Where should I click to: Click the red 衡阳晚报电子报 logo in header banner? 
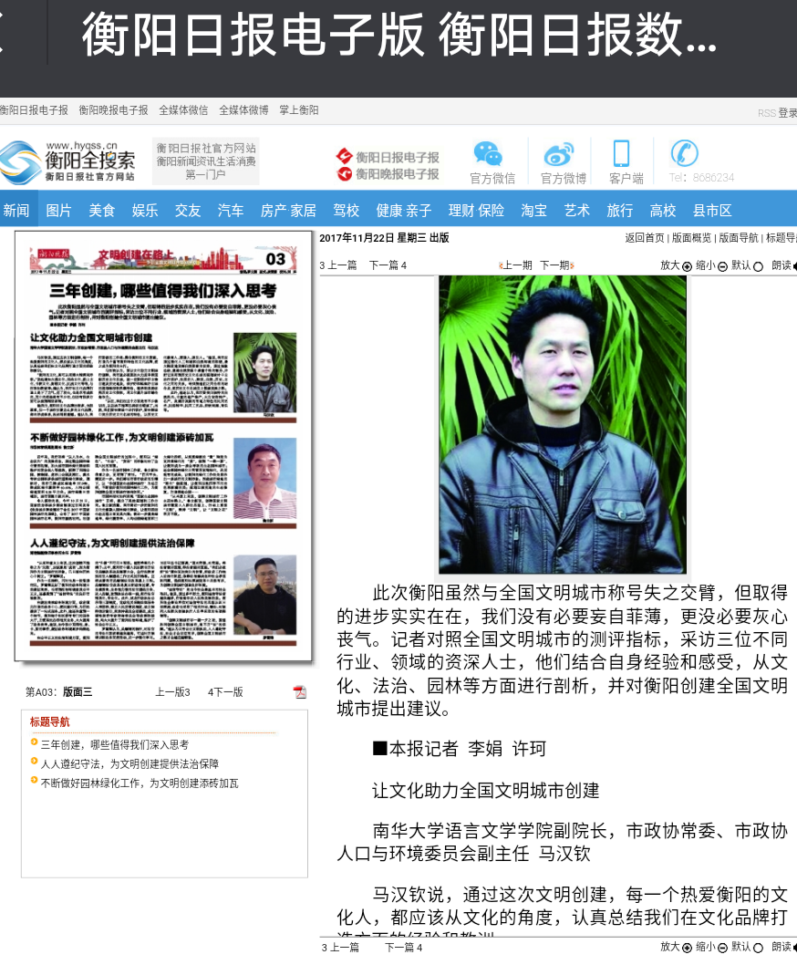(388, 173)
